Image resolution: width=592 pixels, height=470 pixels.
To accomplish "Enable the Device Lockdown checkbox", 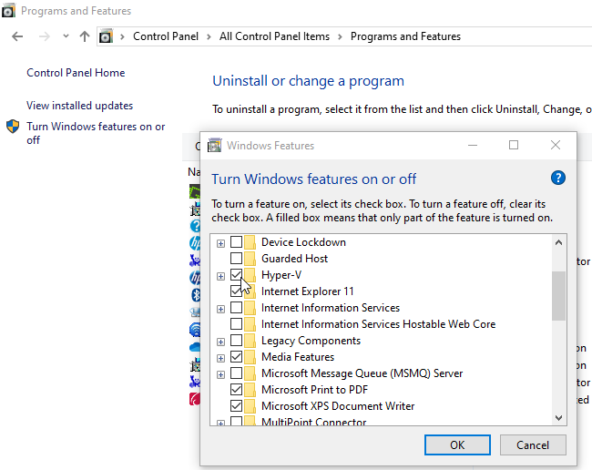I will (237, 241).
